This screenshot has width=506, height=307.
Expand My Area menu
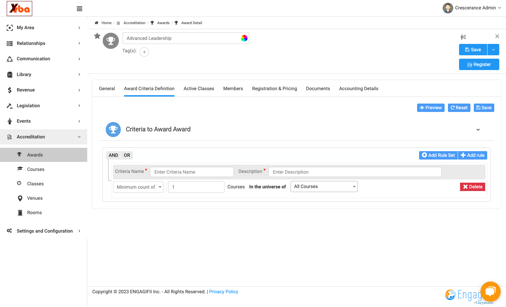(44, 28)
